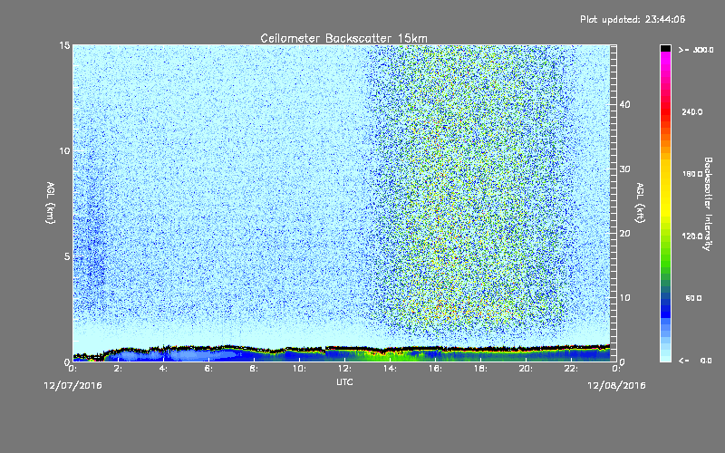
Task: Click the start date 12/07/2016 label
Action: [x=72, y=386]
